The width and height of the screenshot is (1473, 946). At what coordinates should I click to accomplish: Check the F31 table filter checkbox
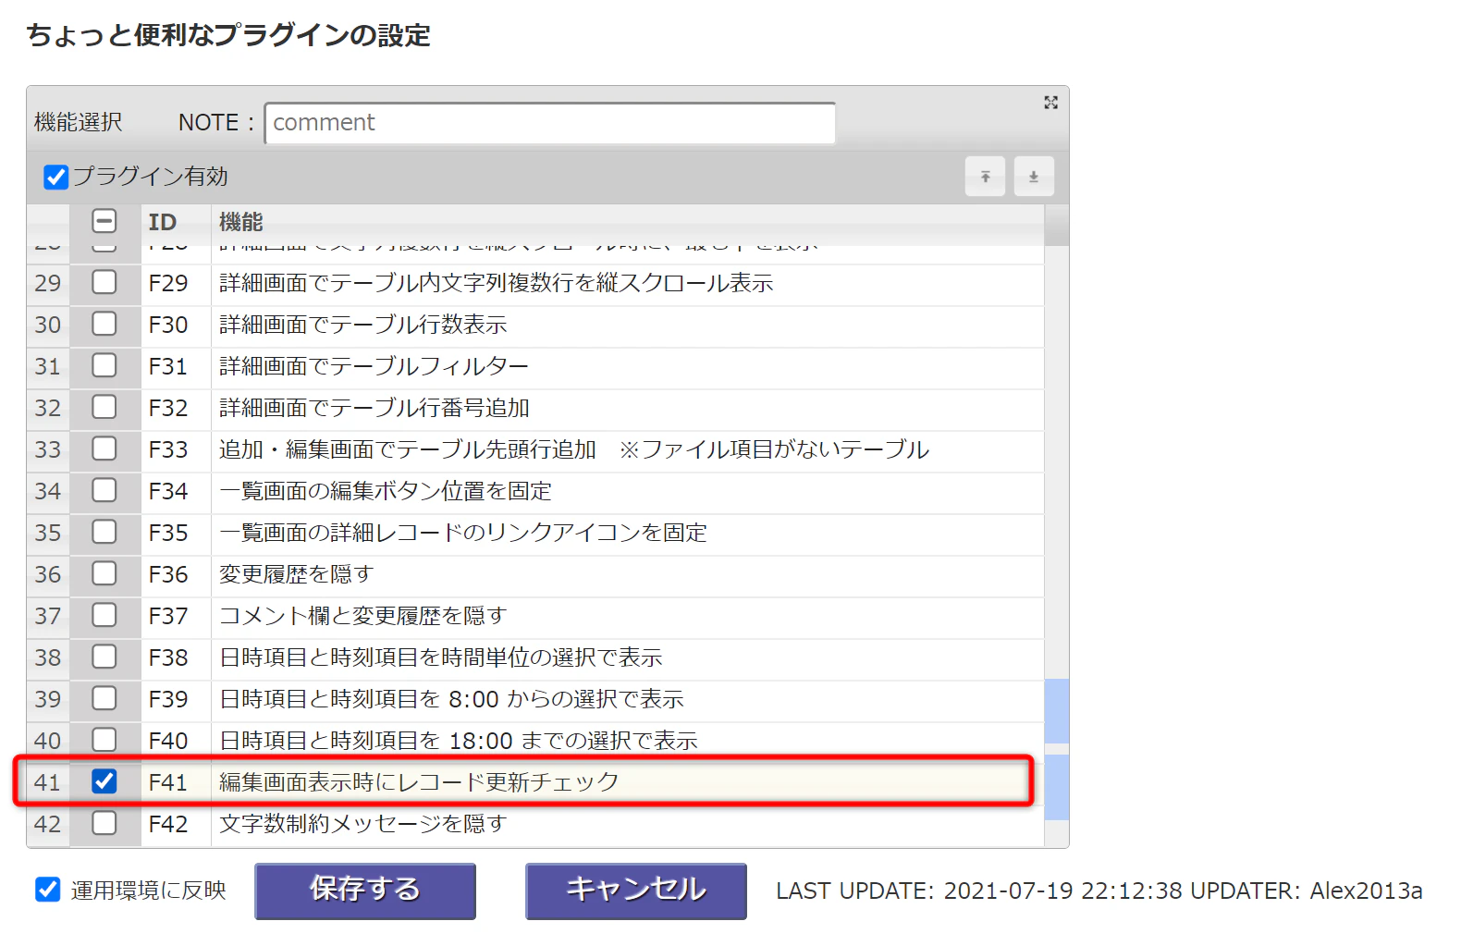tap(104, 365)
